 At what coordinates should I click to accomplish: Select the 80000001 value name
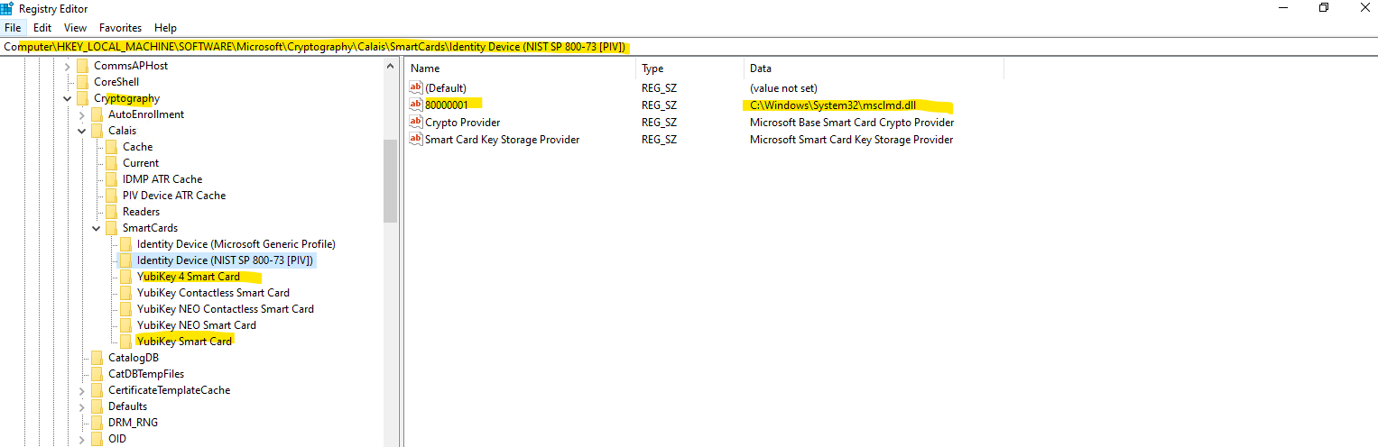pos(447,105)
